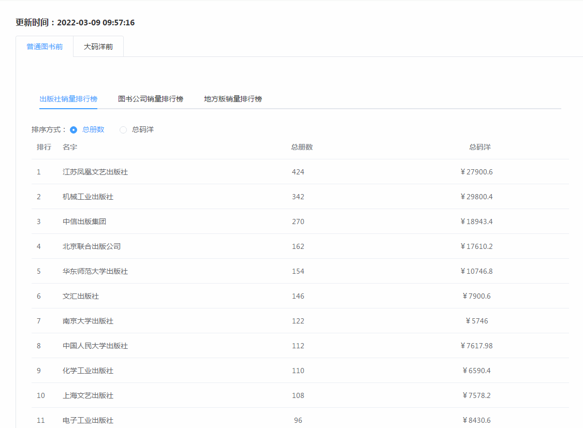This screenshot has height=428, width=583.
Task: Click the 文汇出版社 publisher name
Action: pyautogui.click(x=81, y=296)
